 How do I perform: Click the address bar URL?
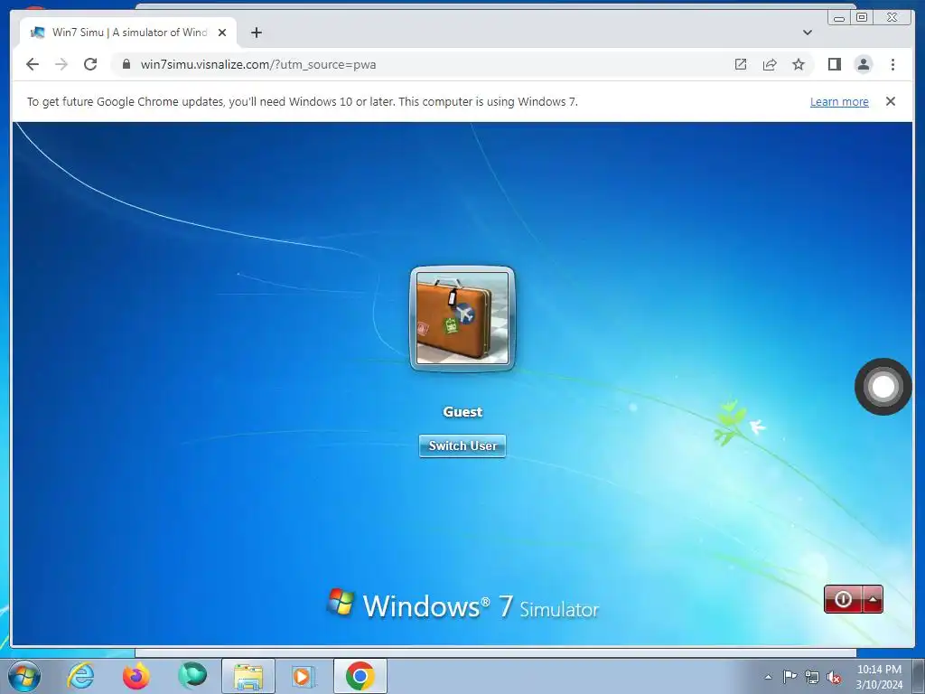(x=257, y=64)
